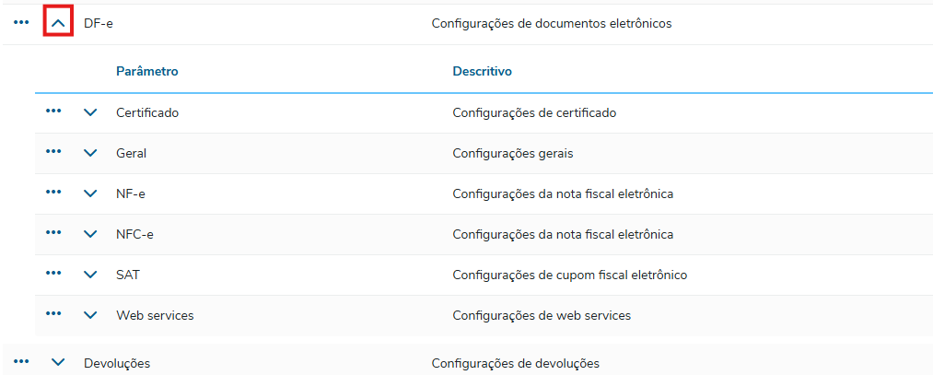Open three-dot menu for Devoluções row
This screenshot has width=933, height=375.
tap(21, 362)
